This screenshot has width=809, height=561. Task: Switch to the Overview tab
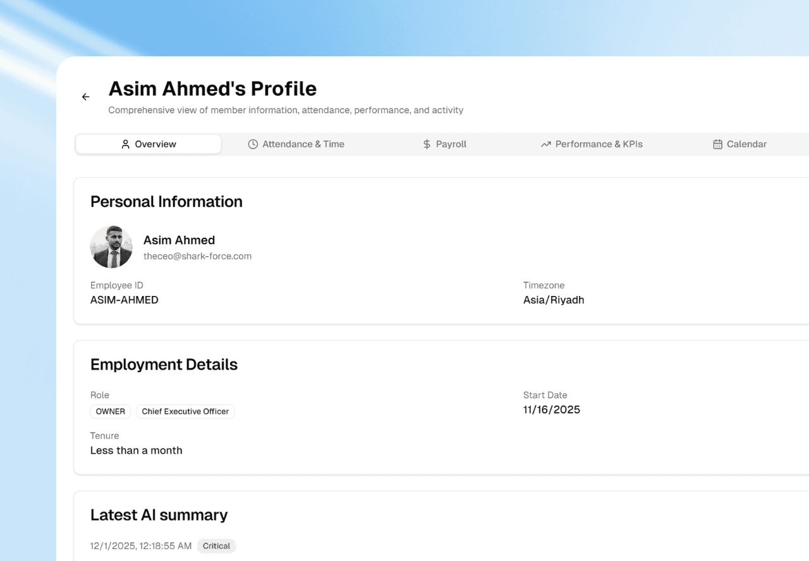coord(149,144)
